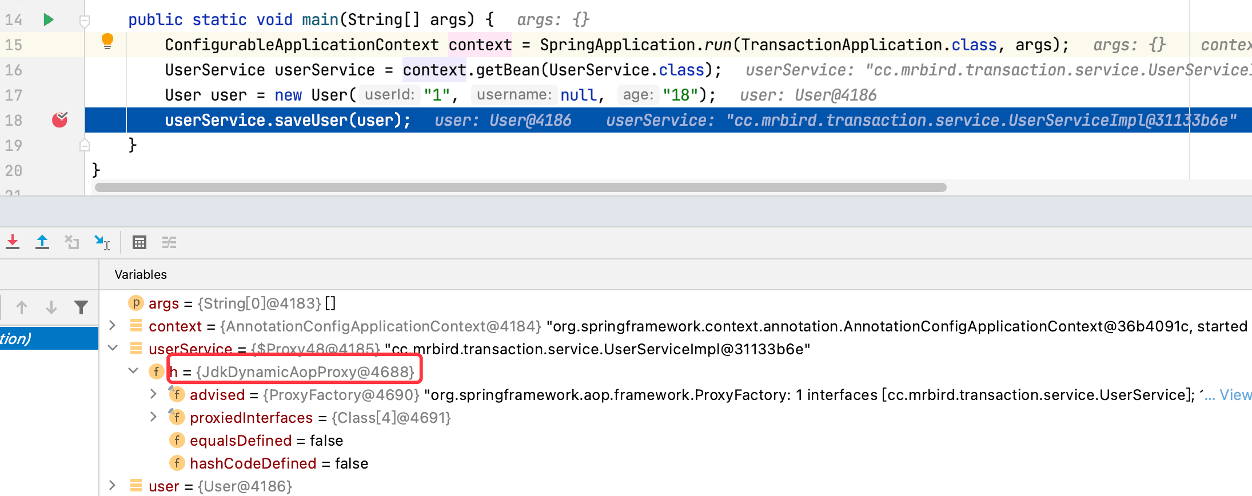
Task: Click line number 15 in the gutter
Action: (x=14, y=45)
